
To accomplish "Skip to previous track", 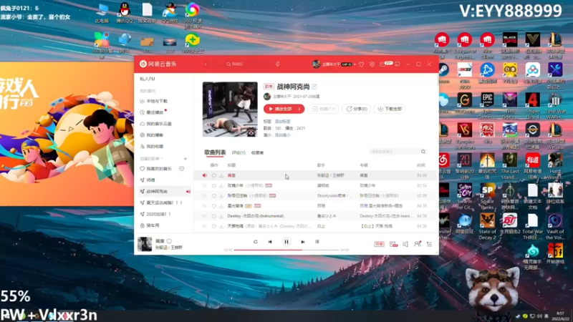I will pos(270,242).
